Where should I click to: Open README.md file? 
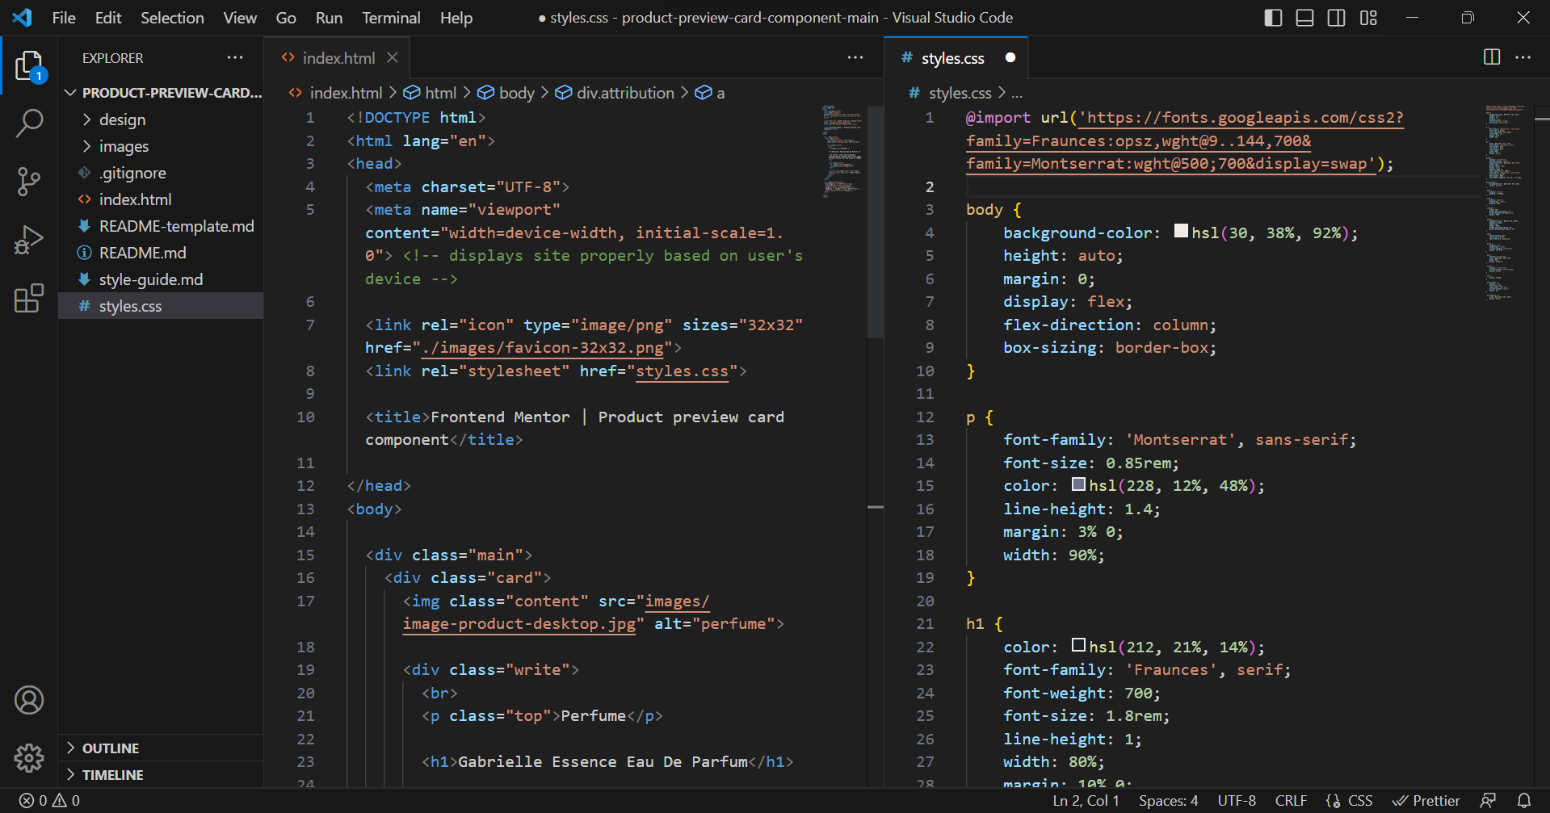(x=162, y=253)
